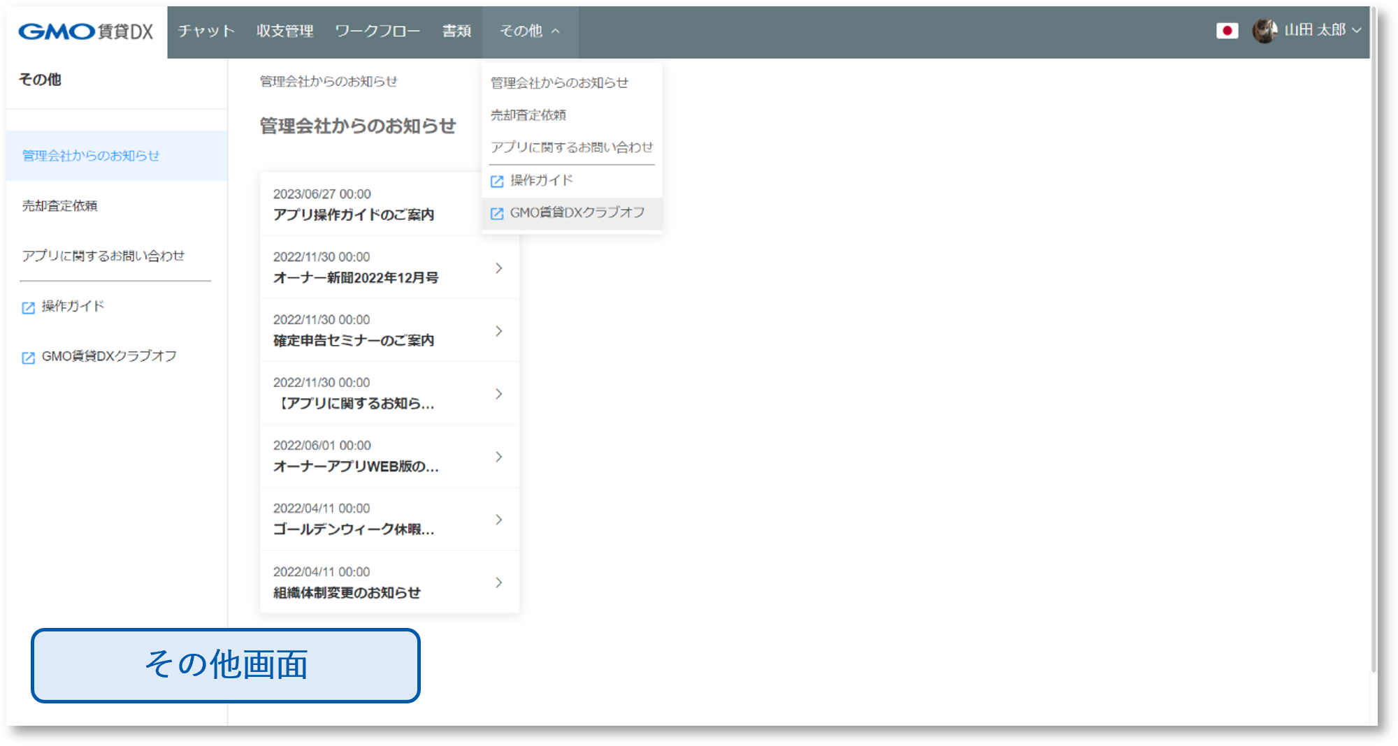Click 売却査定依頼 in the left sidebar

coord(61,205)
